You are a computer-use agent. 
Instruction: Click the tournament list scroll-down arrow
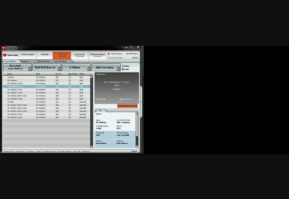pos(92,147)
